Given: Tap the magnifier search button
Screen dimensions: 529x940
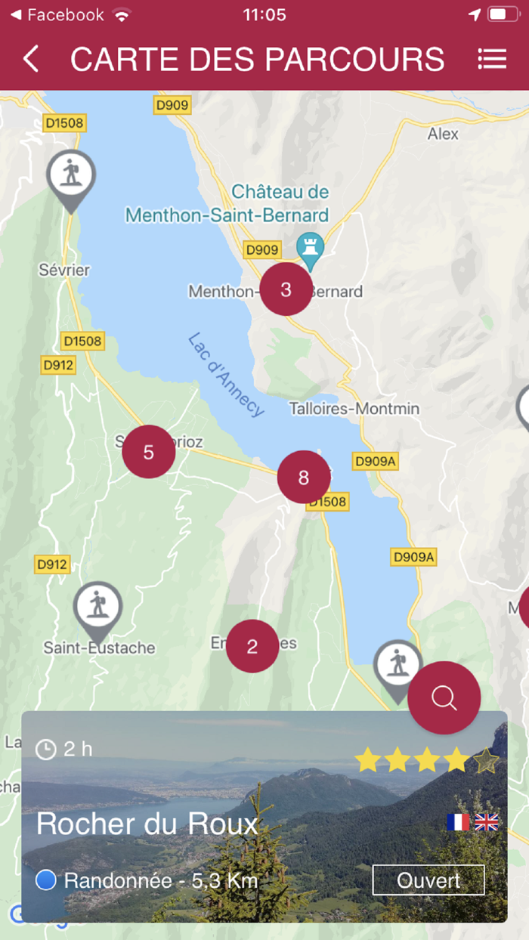Looking at the screenshot, I should pyautogui.click(x=444, y=697).
